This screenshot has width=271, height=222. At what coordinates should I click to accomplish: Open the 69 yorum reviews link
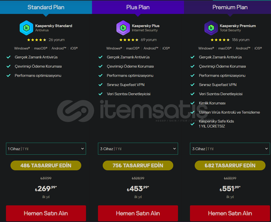pos(149,40)
